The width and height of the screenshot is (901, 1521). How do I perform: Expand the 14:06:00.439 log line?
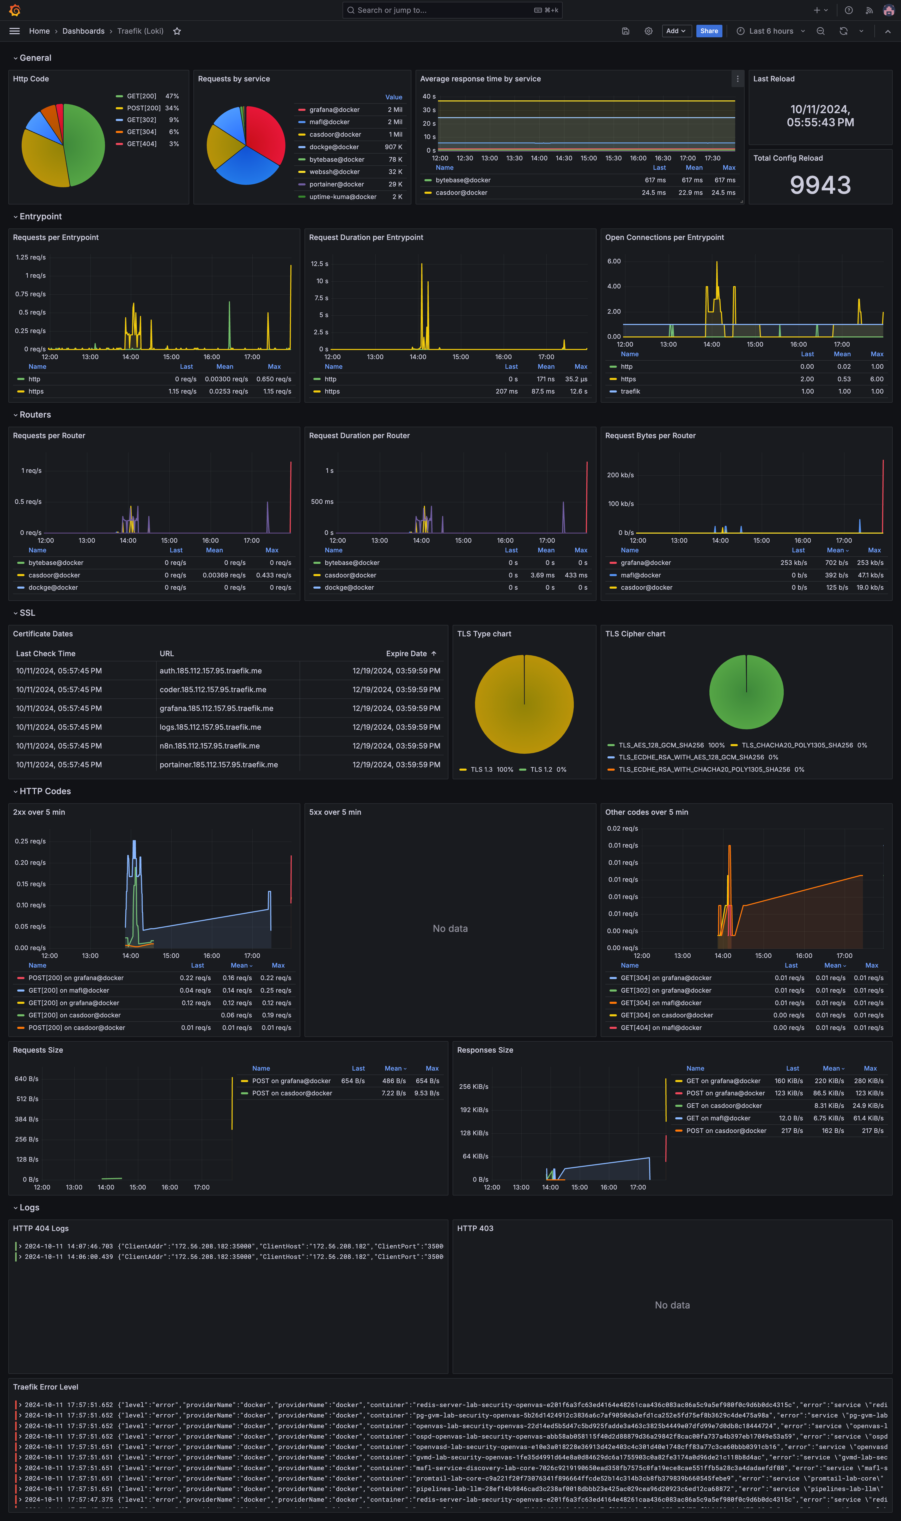click(x=20, y=1257)
